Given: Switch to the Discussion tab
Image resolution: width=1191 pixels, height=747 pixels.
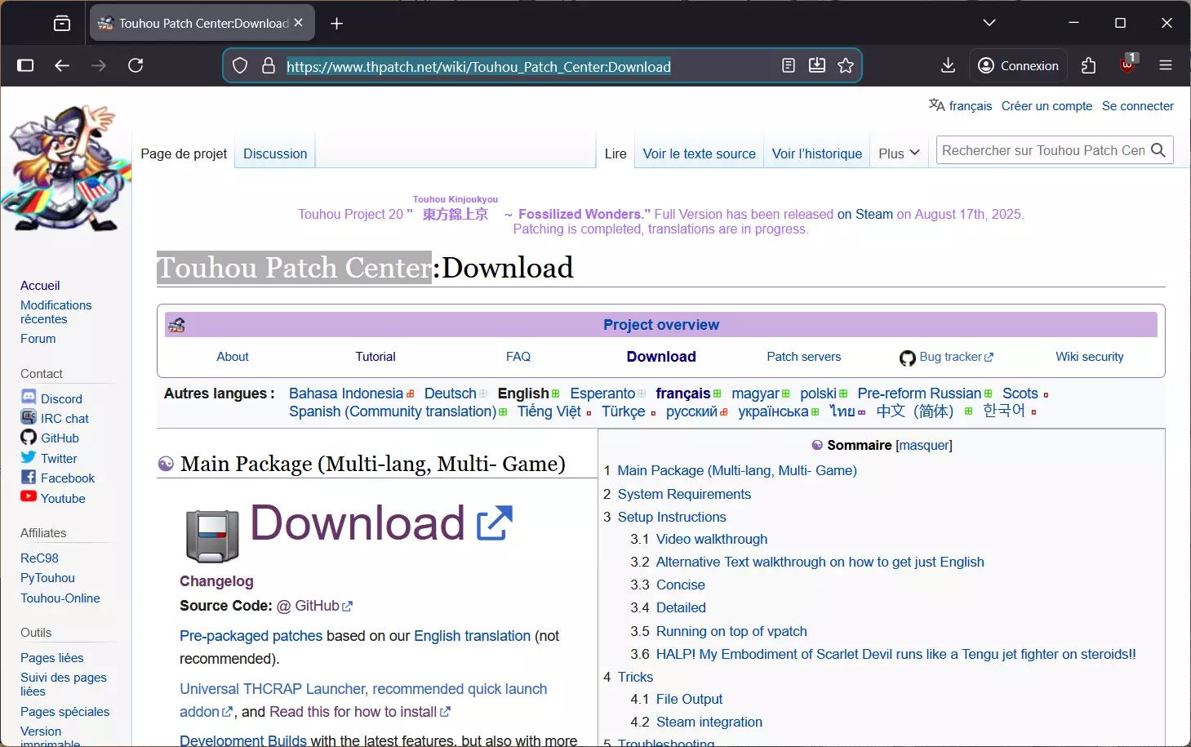Looking at the screenshot, I should pyautogui.click(x=275, y=153).
